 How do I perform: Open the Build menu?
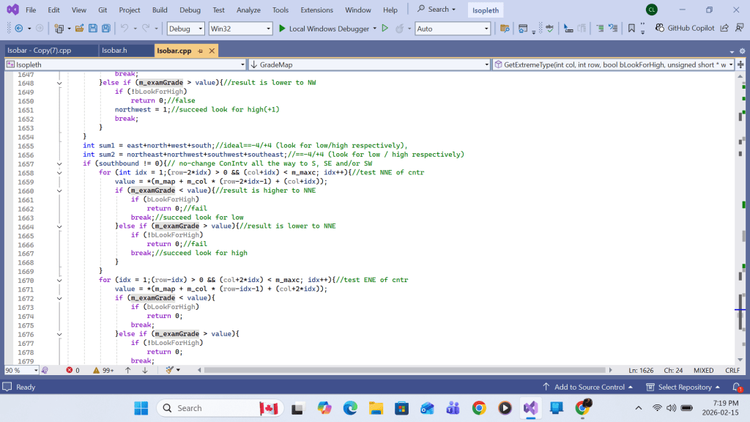coord(160,10)
